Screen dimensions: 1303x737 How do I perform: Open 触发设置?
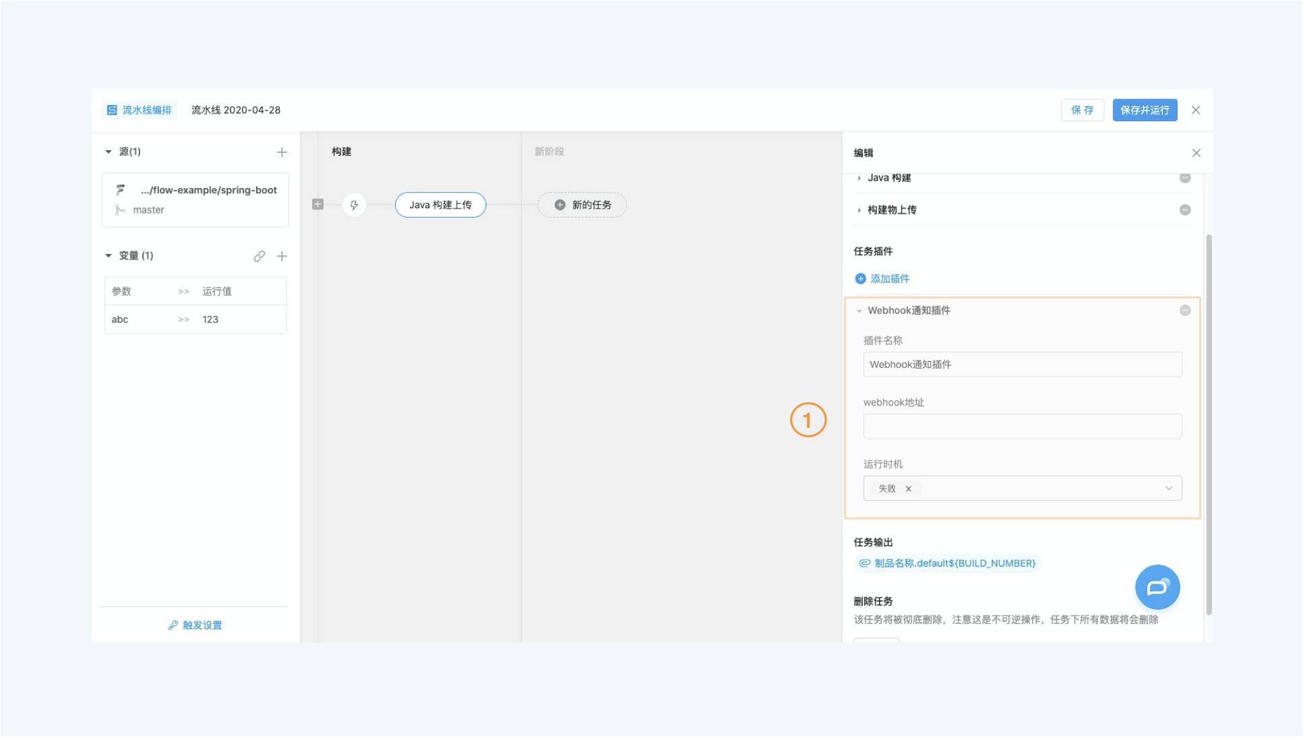coord(195,624)
